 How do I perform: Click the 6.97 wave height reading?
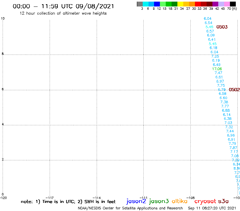click(220, 81)
